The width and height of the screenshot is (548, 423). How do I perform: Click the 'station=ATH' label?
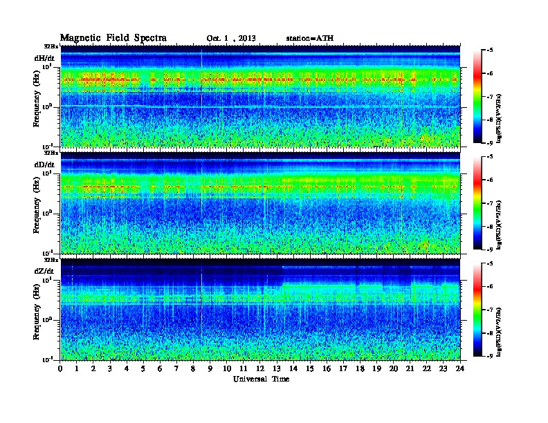point(310,38)
